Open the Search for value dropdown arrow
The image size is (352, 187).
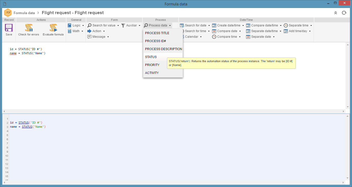118,26
